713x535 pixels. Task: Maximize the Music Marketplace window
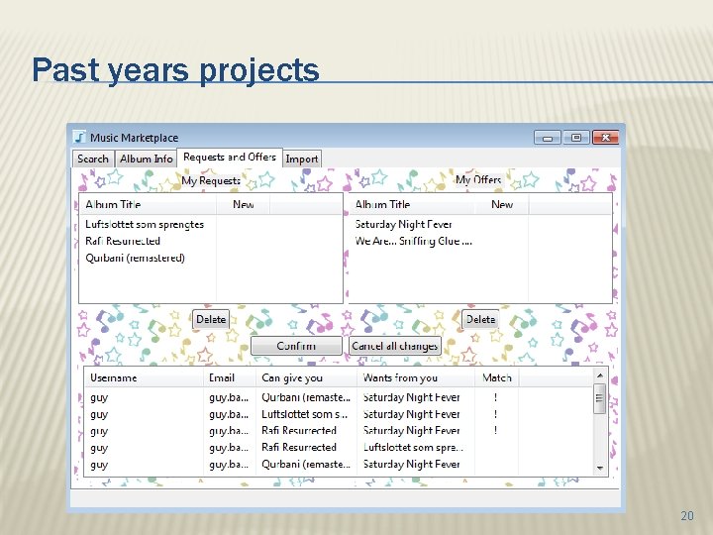point(576,138)
